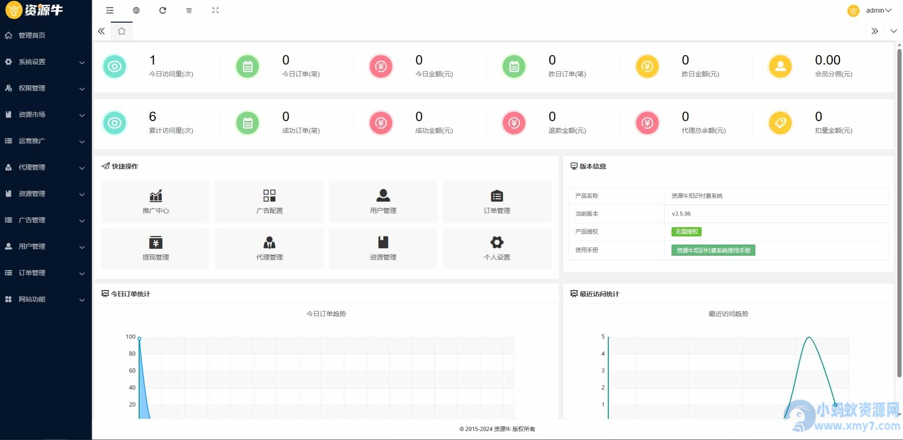Open 订单管理 shortcut tile

[497, 202]
